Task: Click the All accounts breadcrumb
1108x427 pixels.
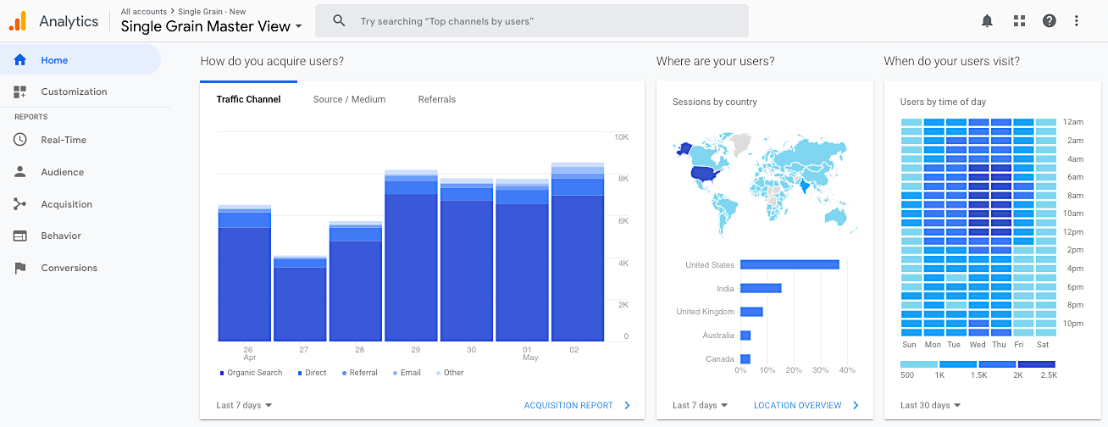Action: [144, 12]
